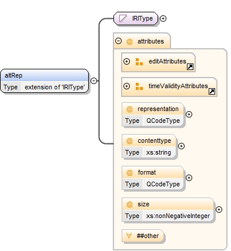Viewport: 231px width, 251px height.
Task: Select the format attribute name
Action: pos(147,172)
